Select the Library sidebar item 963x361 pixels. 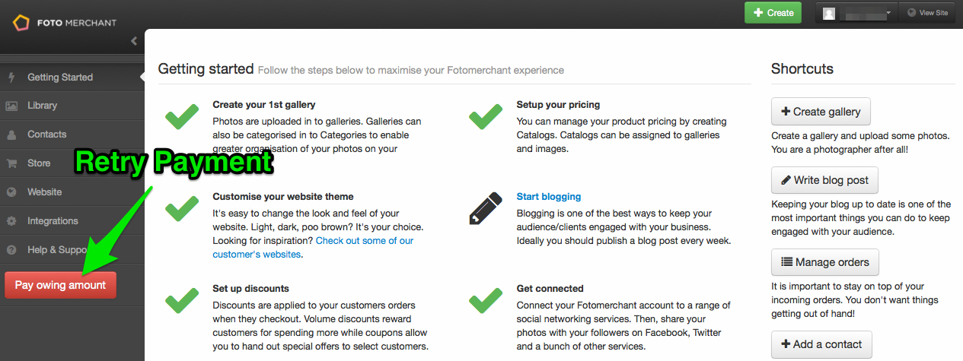click(x=72, y=106)
